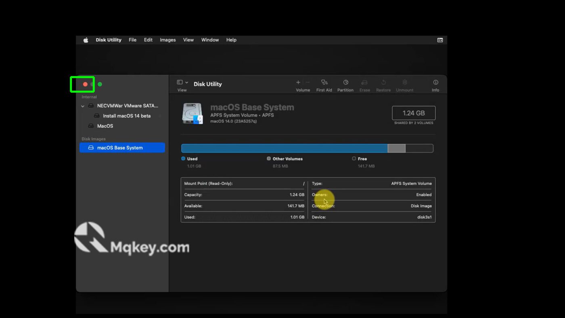
Task: Click the macOS Base System drive icon
Action: (x=193, y=113)
